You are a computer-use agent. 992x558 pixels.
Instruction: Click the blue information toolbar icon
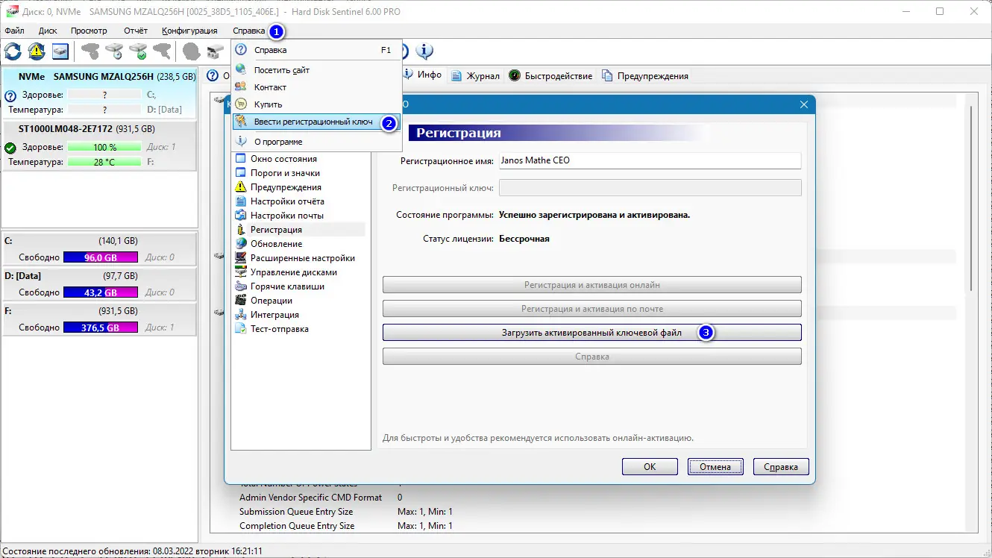pos(425,51)
